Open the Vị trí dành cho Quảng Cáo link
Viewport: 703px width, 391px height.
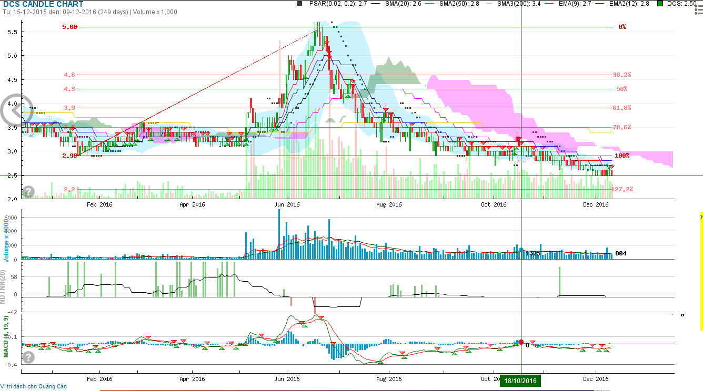[x=34, y=386]
